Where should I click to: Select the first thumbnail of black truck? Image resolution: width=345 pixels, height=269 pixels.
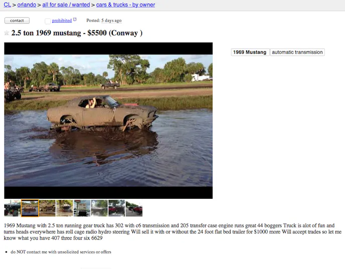pos(13,208)
